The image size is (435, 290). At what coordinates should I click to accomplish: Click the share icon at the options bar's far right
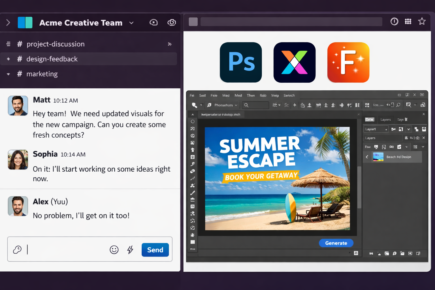point(423,105)
